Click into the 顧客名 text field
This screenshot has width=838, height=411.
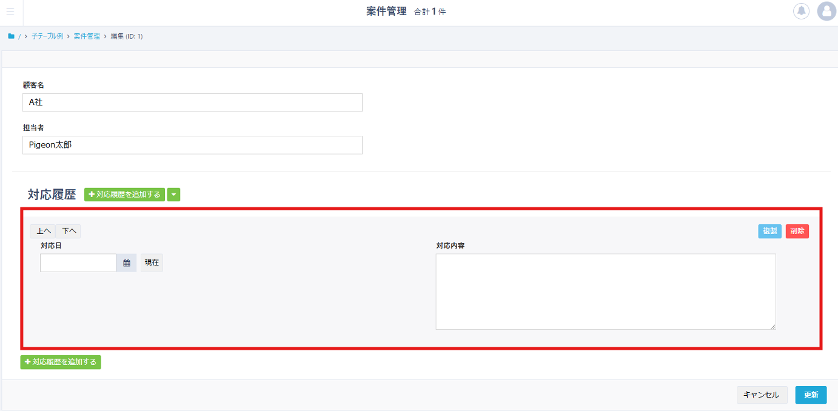coord(192,102)
